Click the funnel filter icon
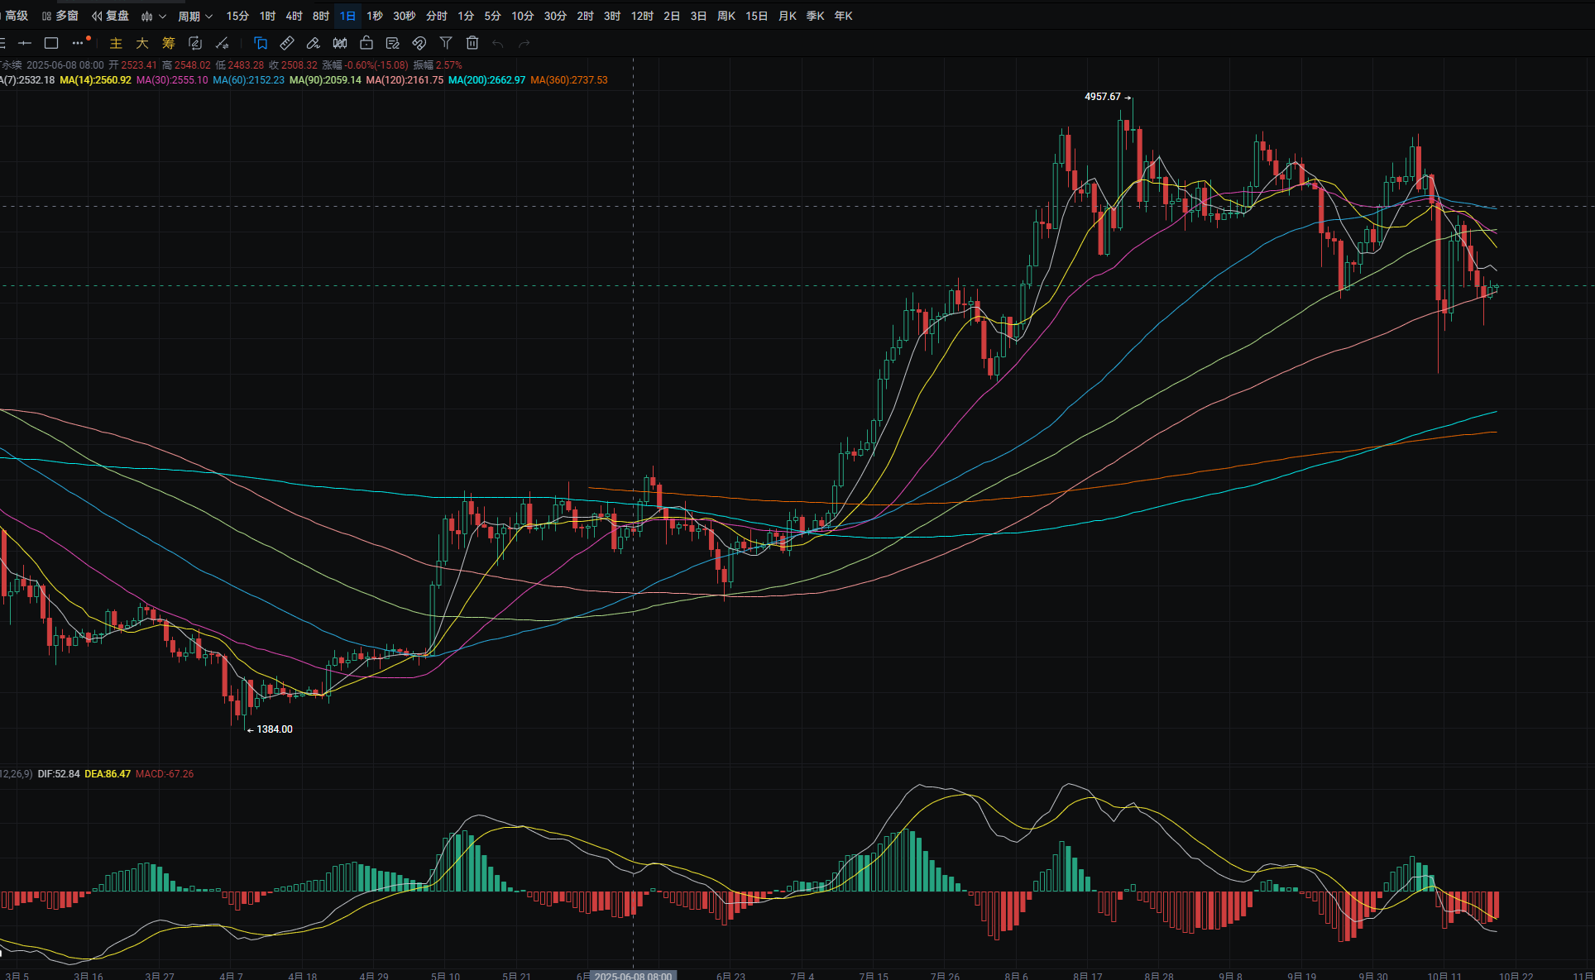Screen dimensions: 1595x980 pyautogui.click(x=446, y=43)
